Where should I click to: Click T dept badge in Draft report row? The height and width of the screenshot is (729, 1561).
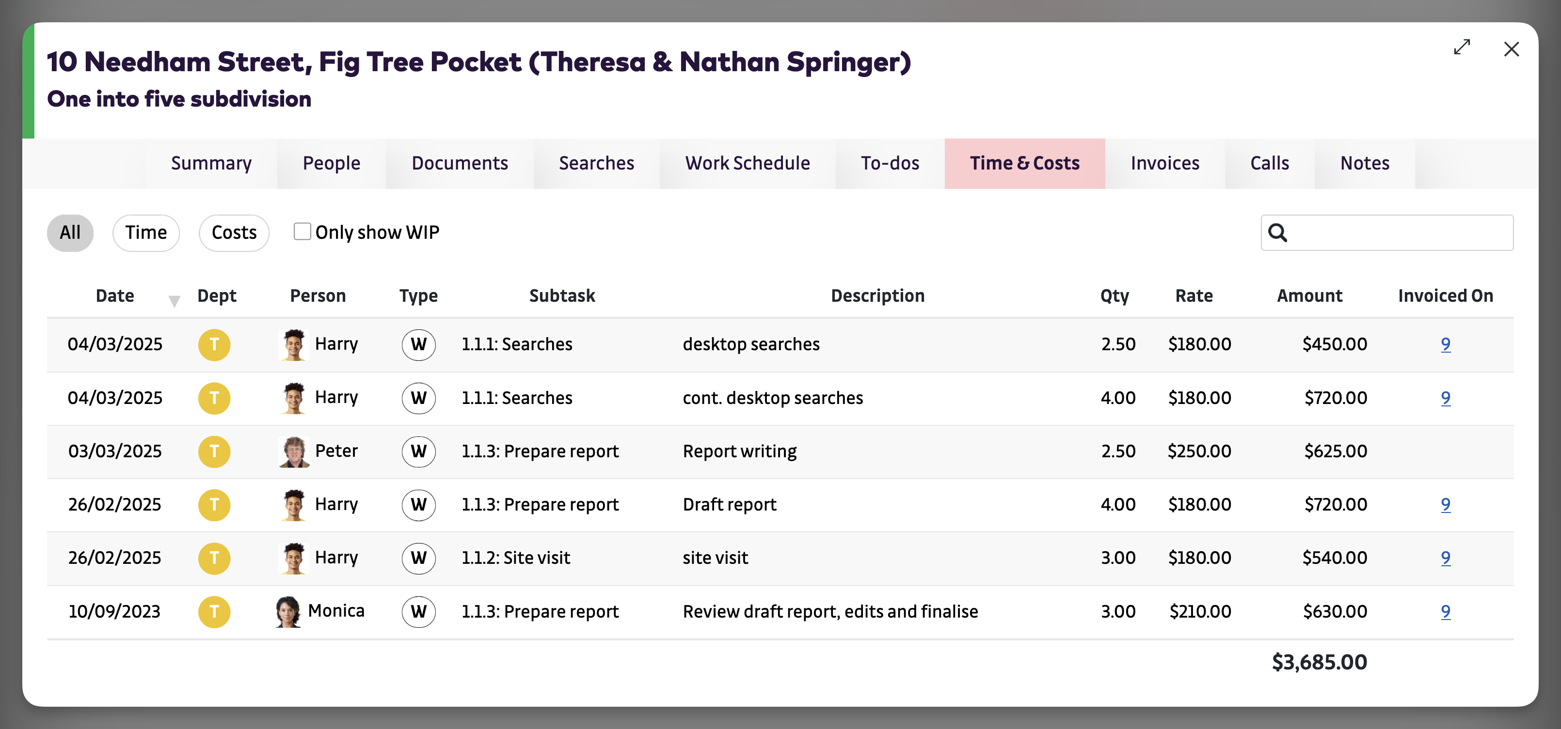pyautogui.click(x=214, y=505)
